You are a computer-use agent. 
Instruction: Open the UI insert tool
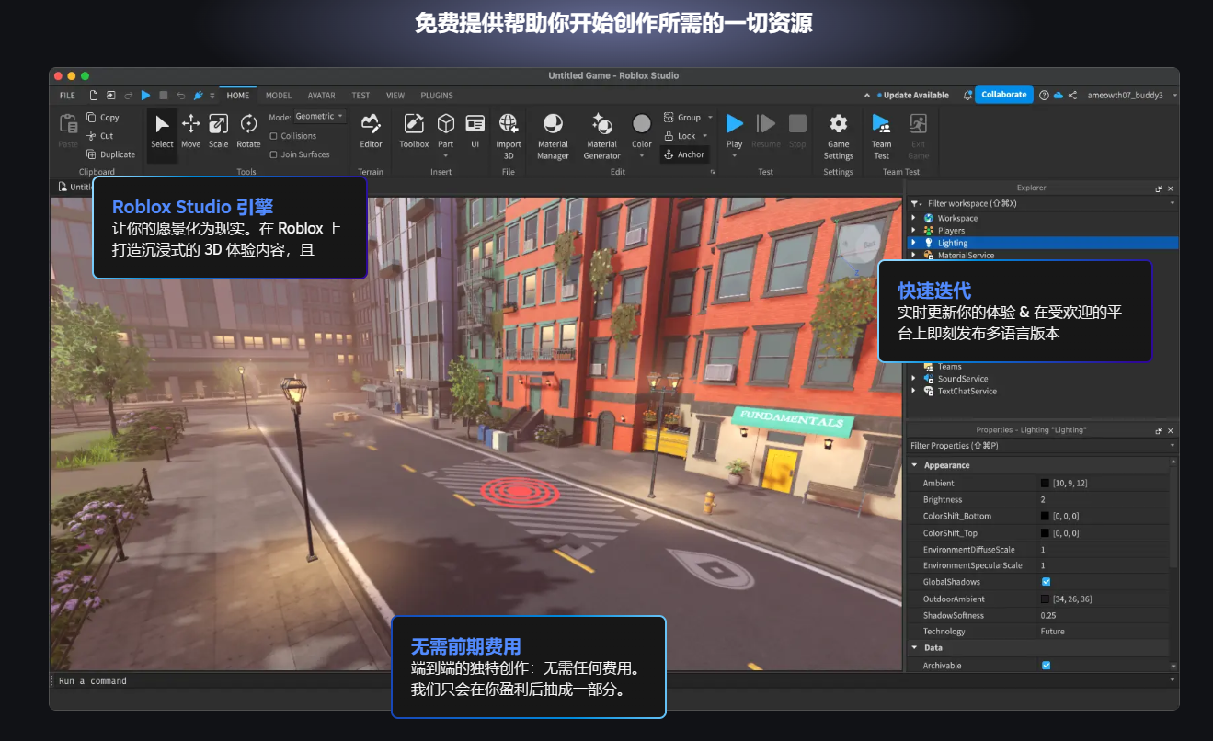tap(475, 131)
